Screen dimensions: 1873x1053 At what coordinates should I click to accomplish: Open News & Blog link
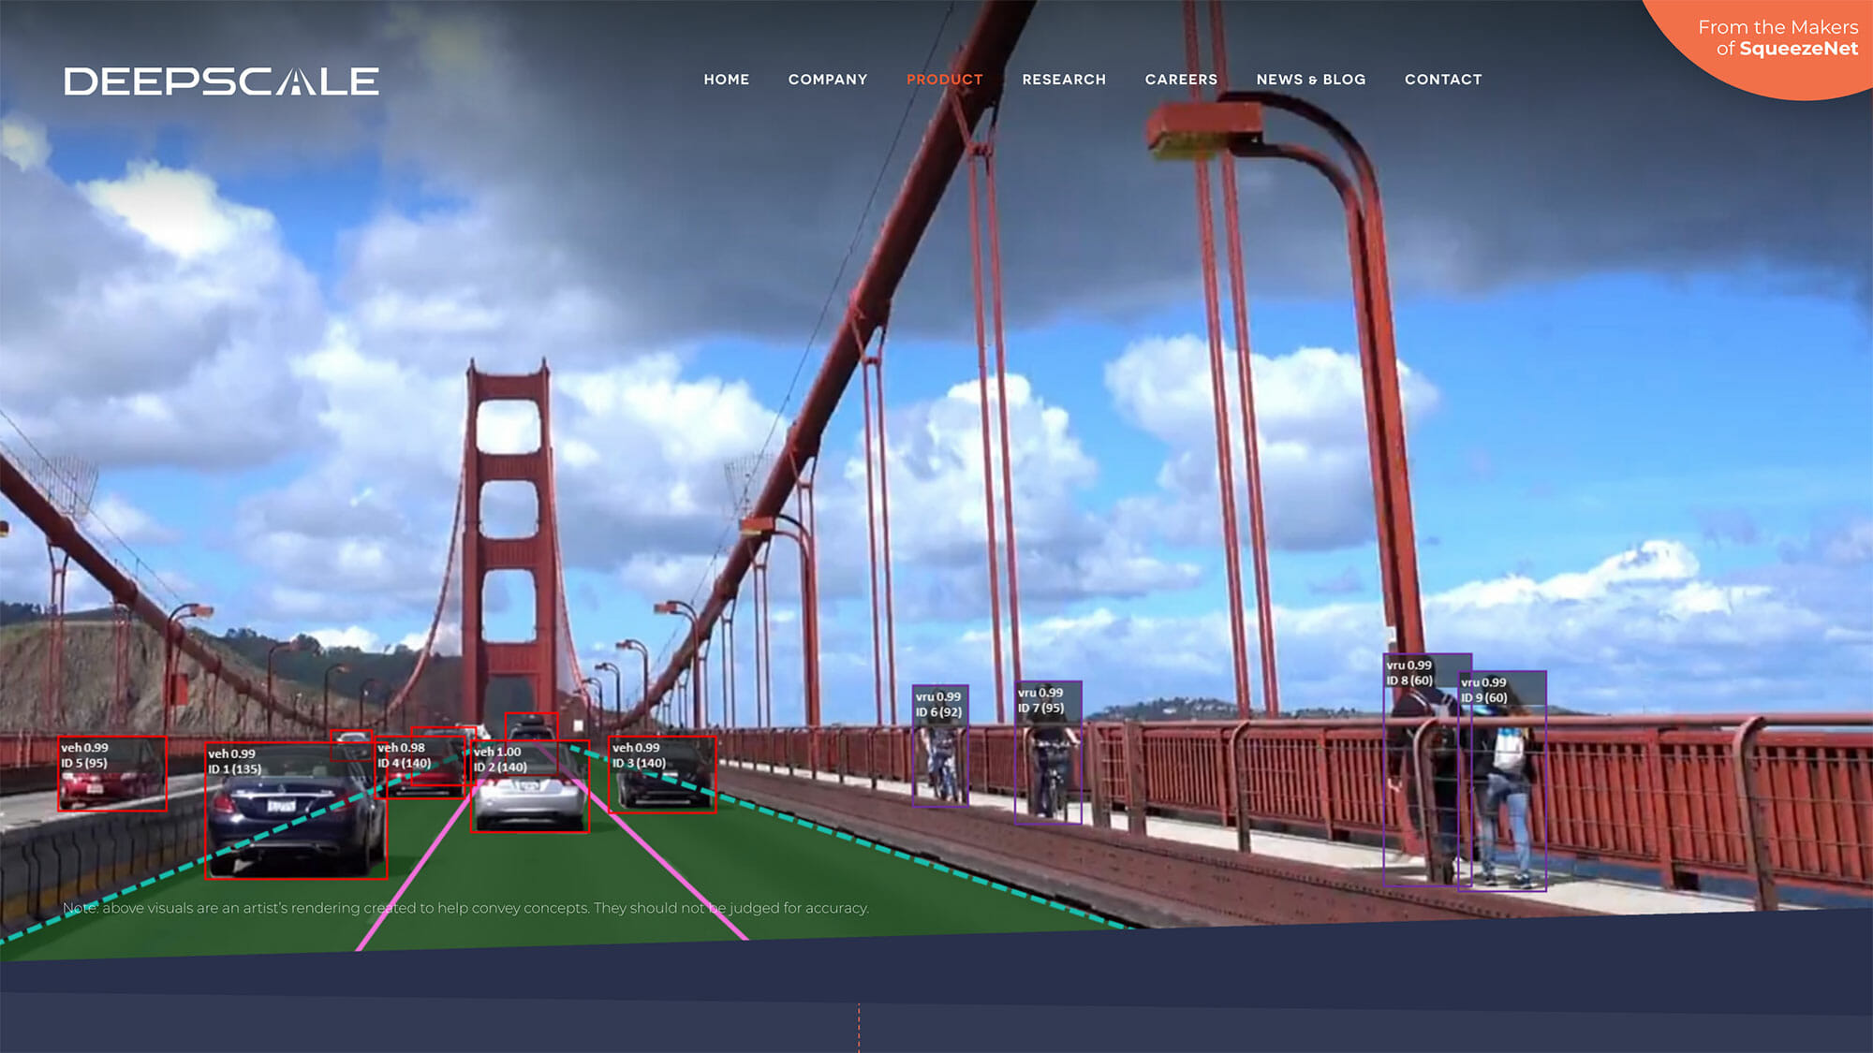[1310, 80]
